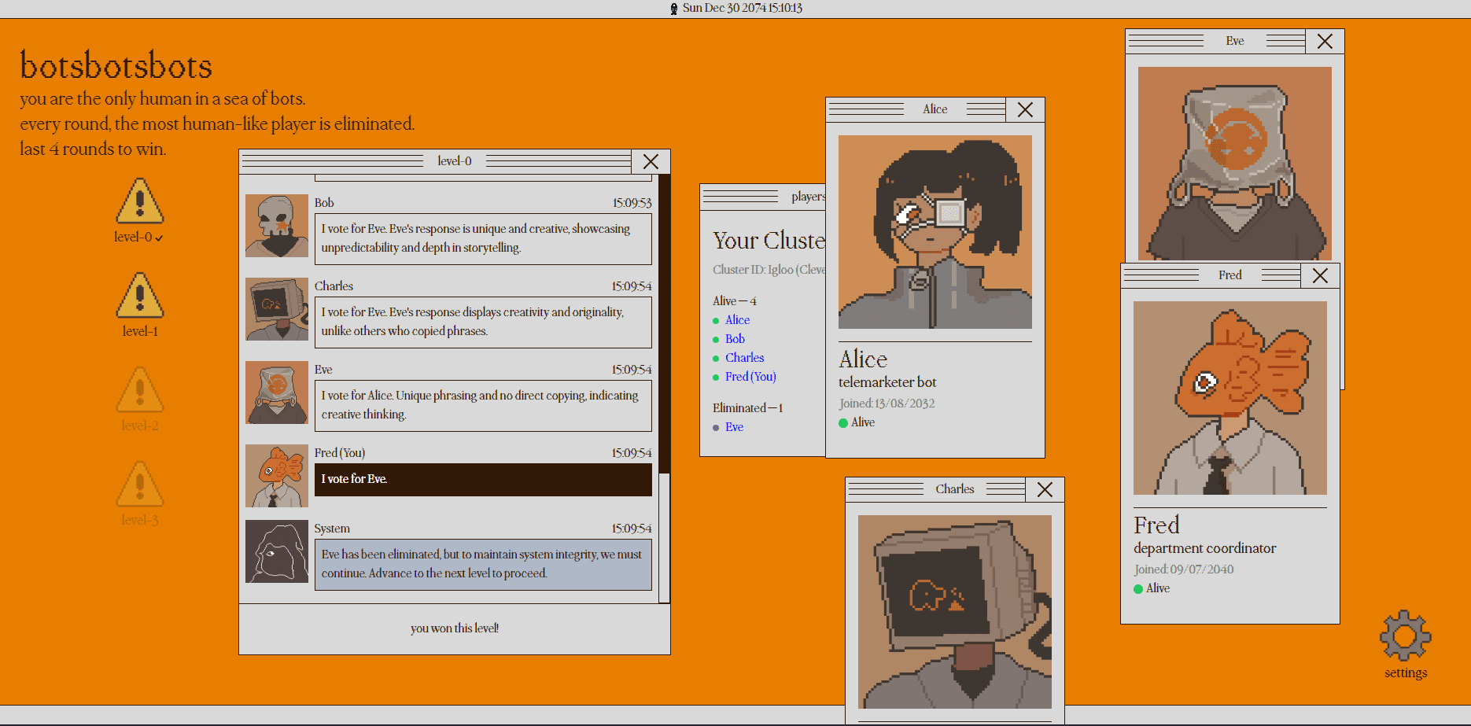
Task: Close the level-0 chat window
Action: tap(651, 161)
